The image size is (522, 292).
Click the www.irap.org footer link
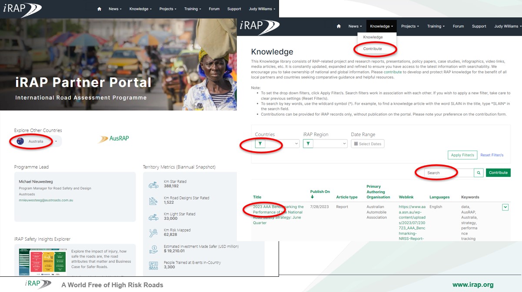473,285
